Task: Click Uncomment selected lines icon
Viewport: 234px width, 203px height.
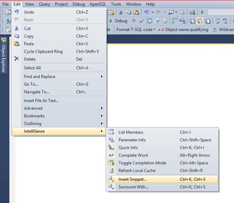Action: (225, 21)
